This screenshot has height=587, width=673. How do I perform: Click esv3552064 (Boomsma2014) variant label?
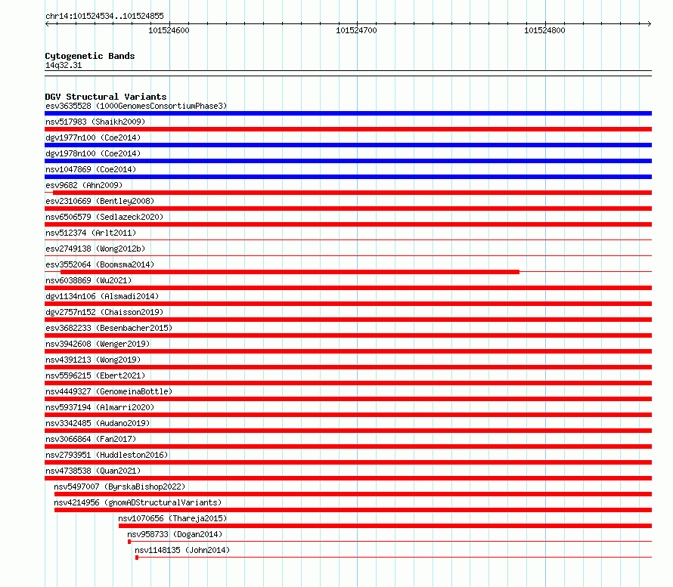click(x=100, y=264)
